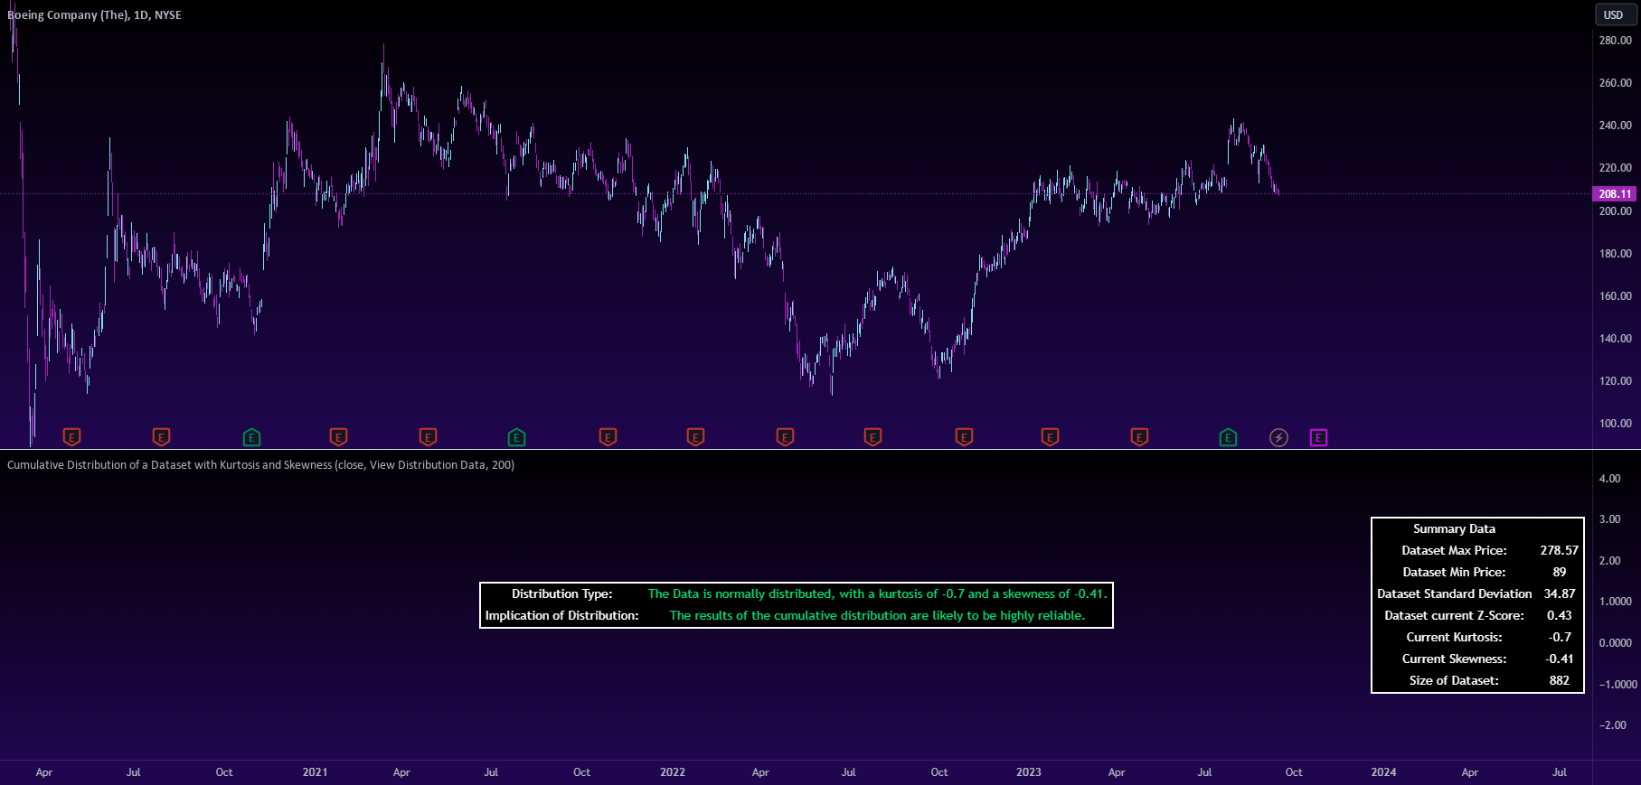Click the Current Skewness row label
This screenshot has width=1641, height=785.
[1454, 659]
